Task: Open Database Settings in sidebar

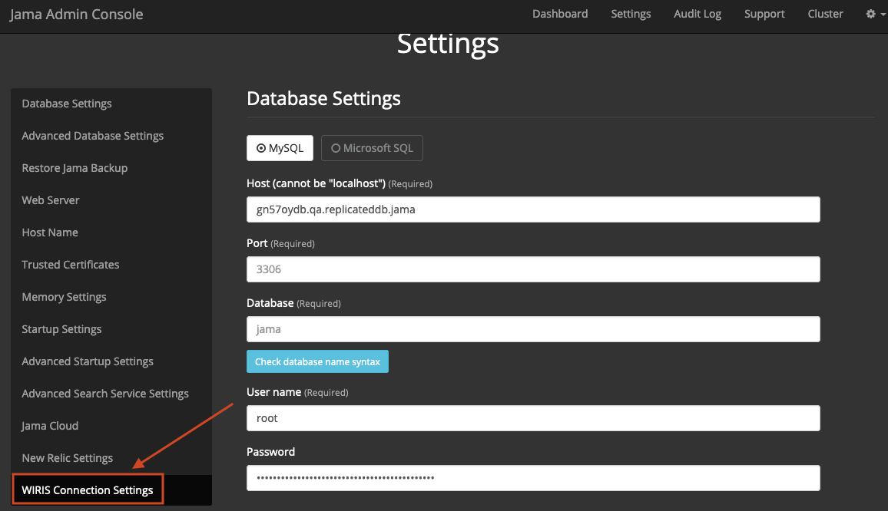Action: [111, 104]
